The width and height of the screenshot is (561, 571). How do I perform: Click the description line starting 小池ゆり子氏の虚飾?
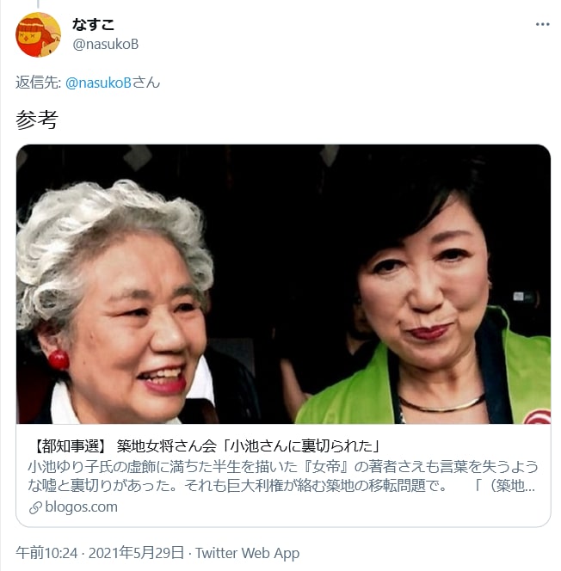[283, 466]
